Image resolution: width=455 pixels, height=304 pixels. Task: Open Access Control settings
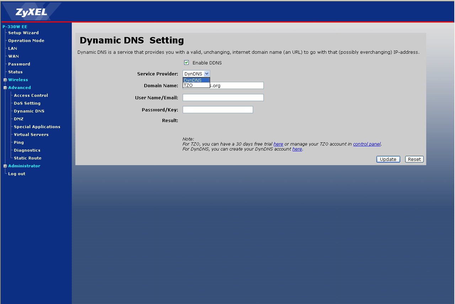31,95
